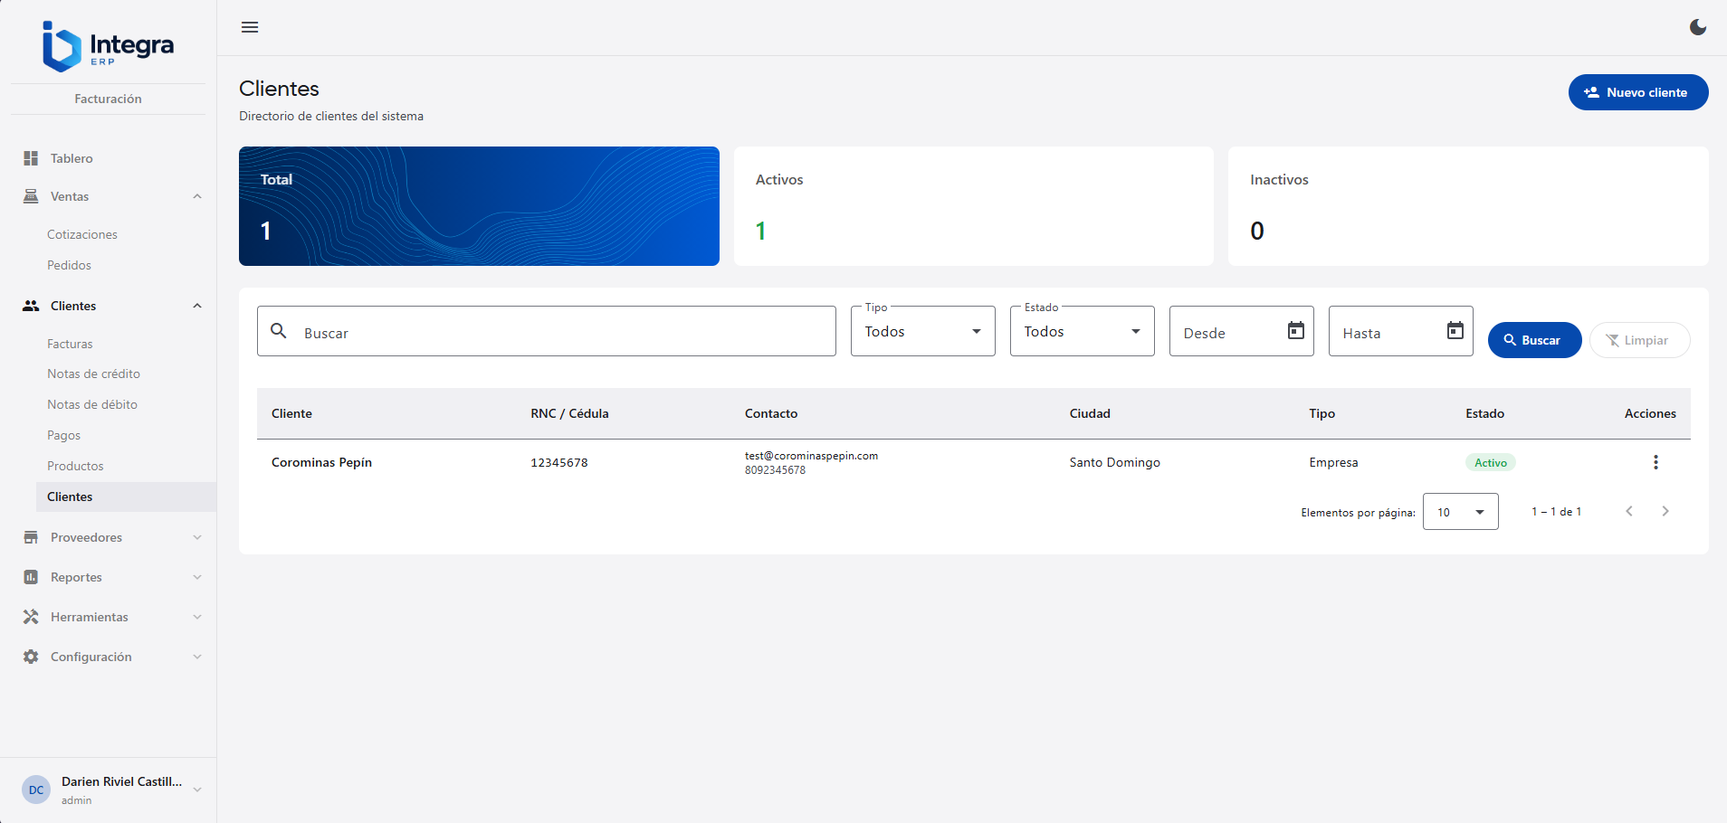Expand the Proveedores menu section
Screen dimensions: 1727x823
(197, 537)
